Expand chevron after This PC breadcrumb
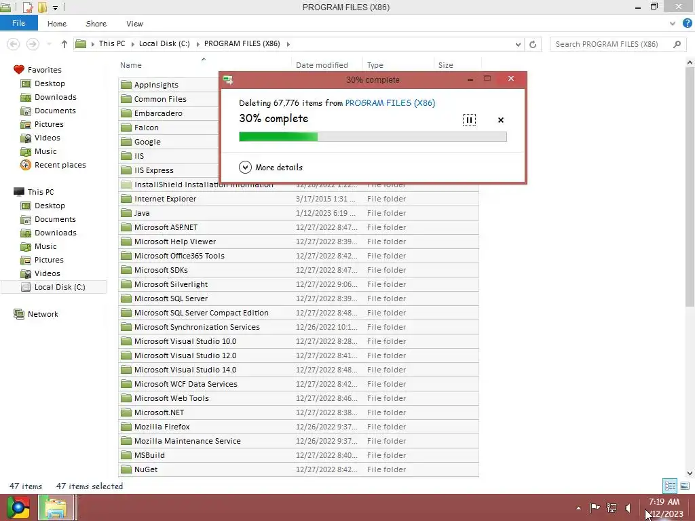The width and height of the screenshot is (695, 521). click(x=132, y=44)
